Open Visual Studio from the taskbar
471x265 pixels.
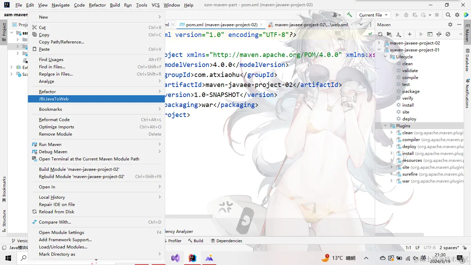(x=176, y=258)
